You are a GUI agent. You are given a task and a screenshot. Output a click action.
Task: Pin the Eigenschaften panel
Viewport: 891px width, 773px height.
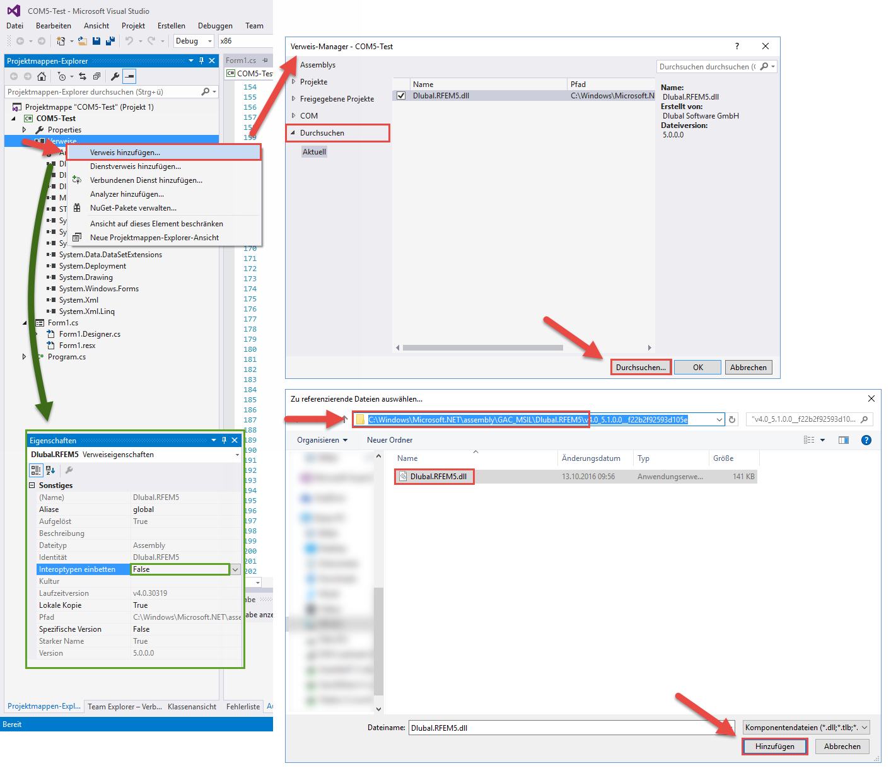click(x=224, y=440)
